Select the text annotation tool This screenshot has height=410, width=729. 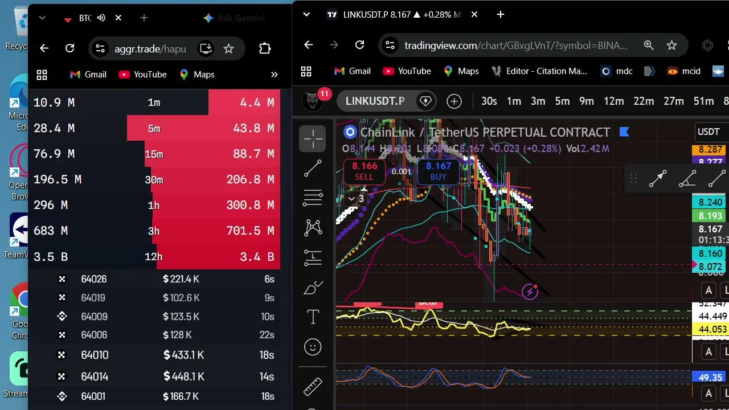pyautogui.click(x=313, y=317)
